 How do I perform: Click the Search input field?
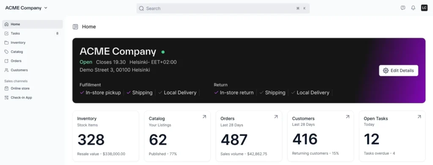click(x=223, y=8)
